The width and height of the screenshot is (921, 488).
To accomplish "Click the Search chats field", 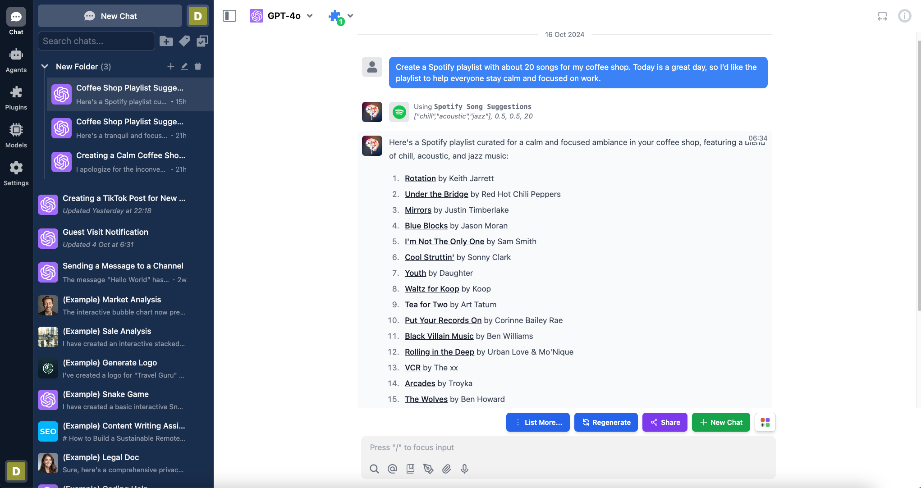I will click(x=96, y=41).
